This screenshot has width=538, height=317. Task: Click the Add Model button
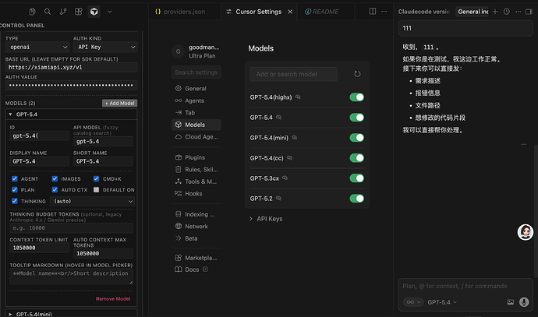(x=120, y=103)
